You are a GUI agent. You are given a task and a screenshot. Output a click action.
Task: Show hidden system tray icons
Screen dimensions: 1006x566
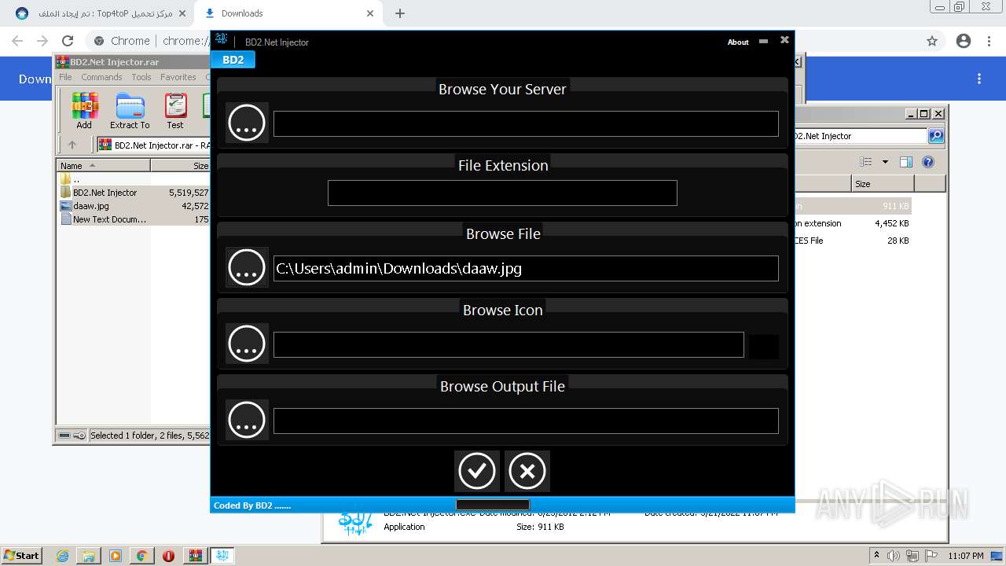pos(876,555)
